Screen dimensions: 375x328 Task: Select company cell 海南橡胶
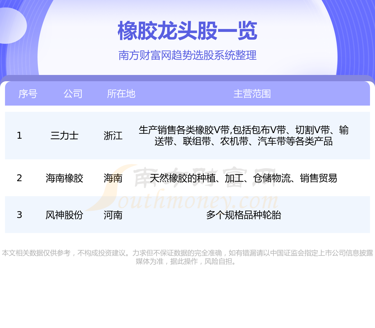pyautogui.click(x=64, y=178)
